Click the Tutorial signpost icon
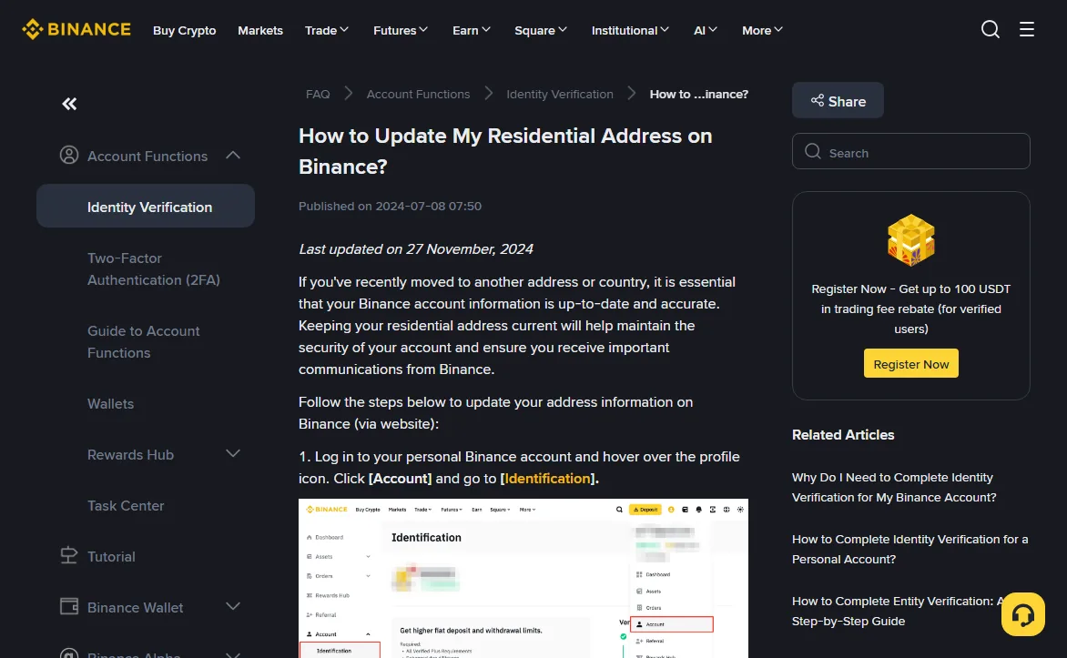Viewport: 1067px width, 658px height. (x=68, y=556)
